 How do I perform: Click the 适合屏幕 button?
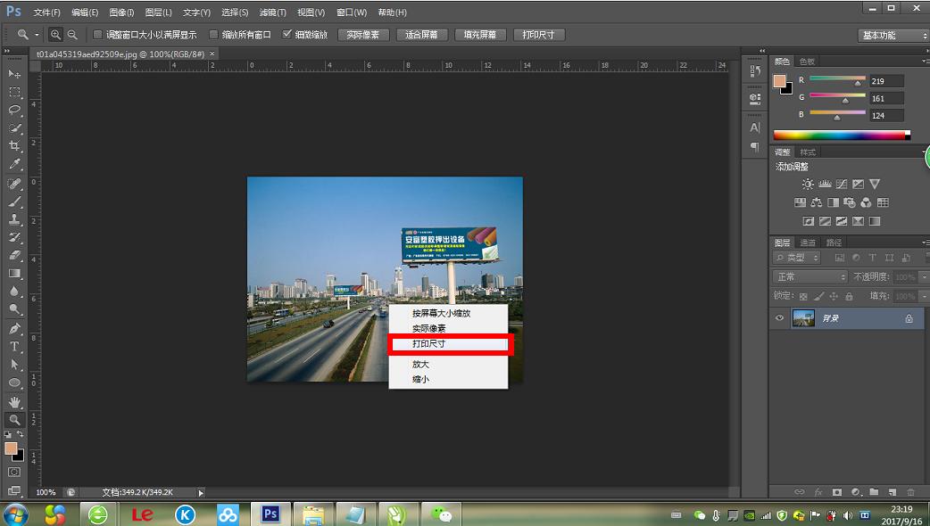(x=421, y=35)
